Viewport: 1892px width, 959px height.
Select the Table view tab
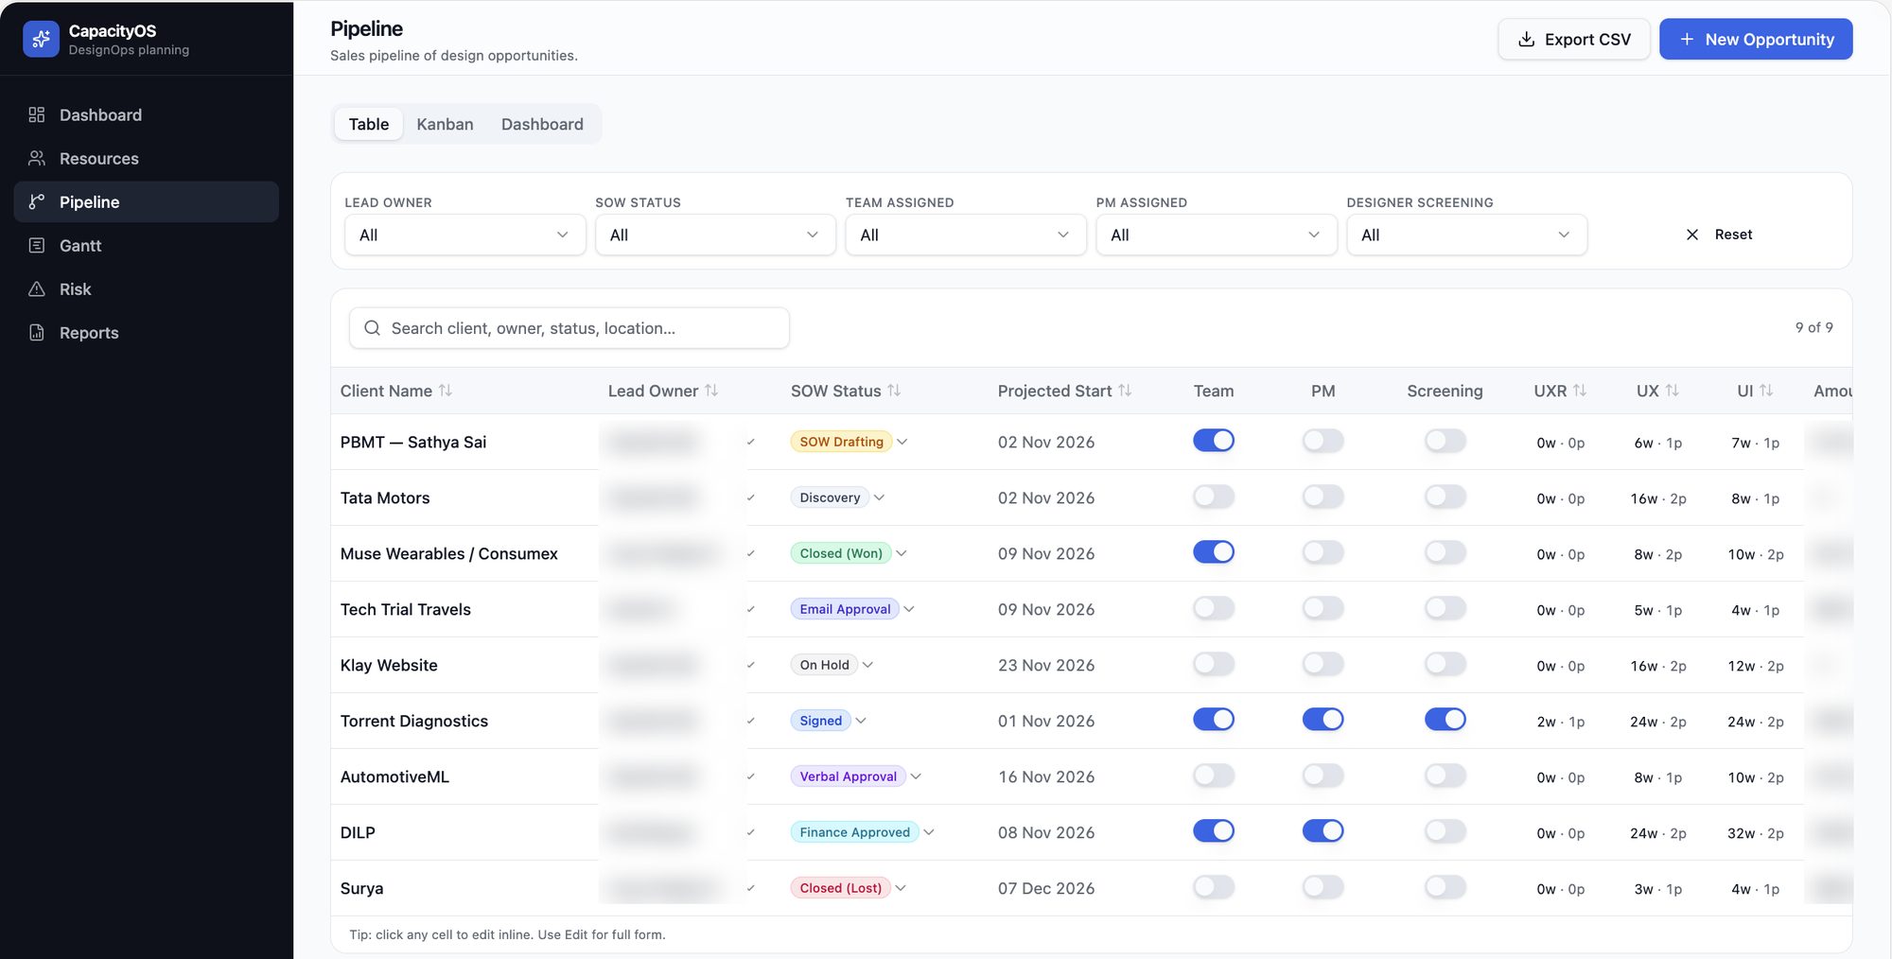pos(369,124)
